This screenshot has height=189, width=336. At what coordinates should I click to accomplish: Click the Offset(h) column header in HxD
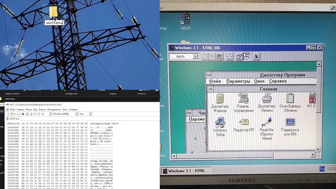(13, 124)
